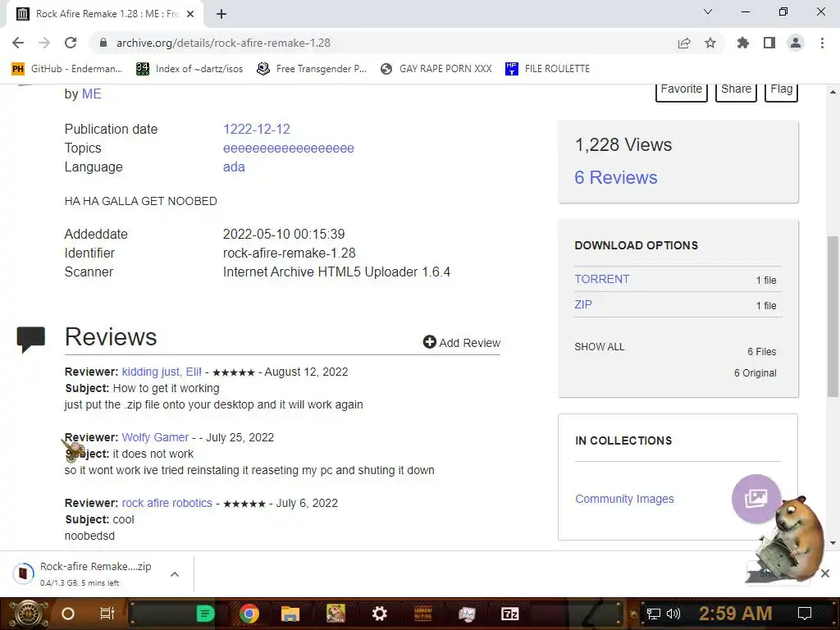Open reviewer Wolfy Gamer profile
The width and height of the screenshot is (840, 630).
[155, 437]
